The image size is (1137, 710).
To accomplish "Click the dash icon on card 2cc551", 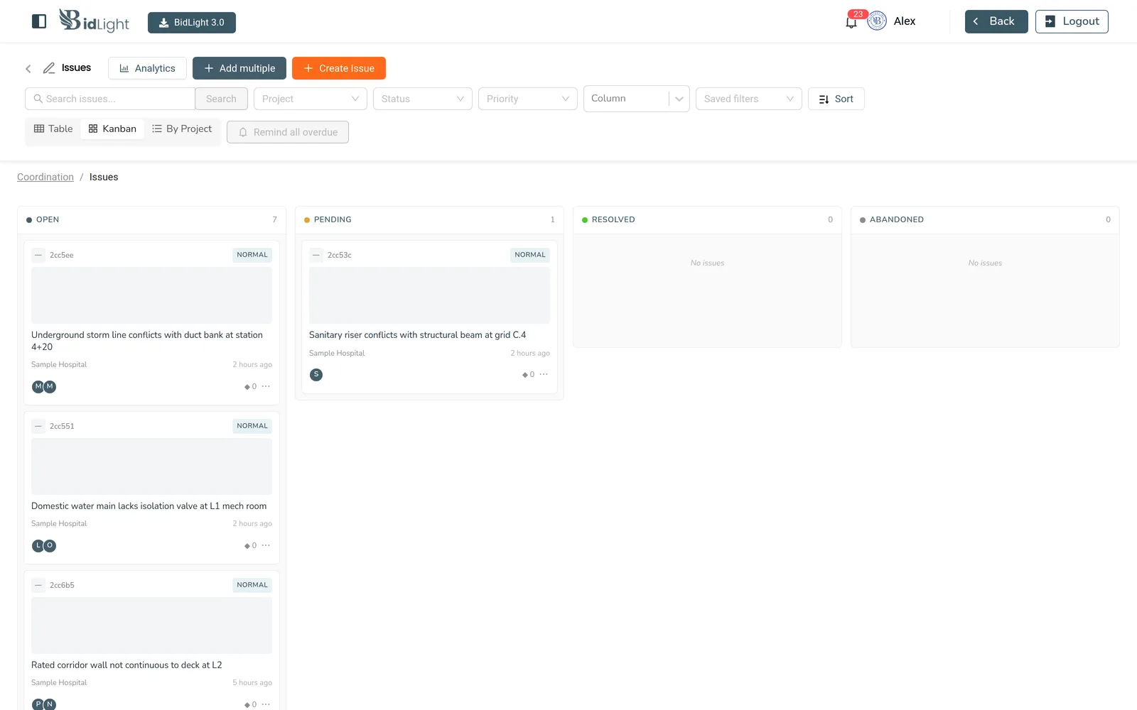I will (x=38, y=426).
